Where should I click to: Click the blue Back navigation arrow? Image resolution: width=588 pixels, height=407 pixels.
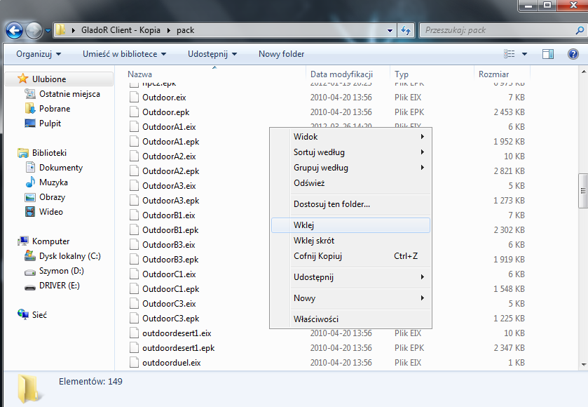pyautogui.click(x=14, y=30)
